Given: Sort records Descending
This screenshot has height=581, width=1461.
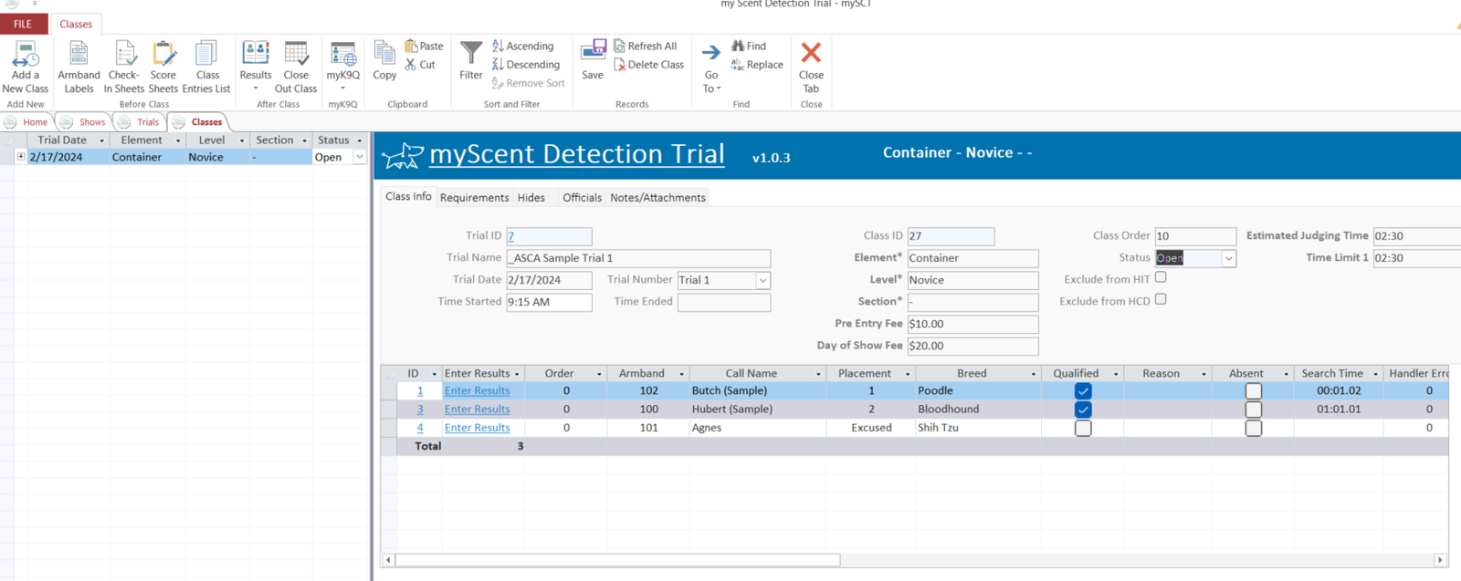Looking at the screenshot, I should (x=526, y=65).
